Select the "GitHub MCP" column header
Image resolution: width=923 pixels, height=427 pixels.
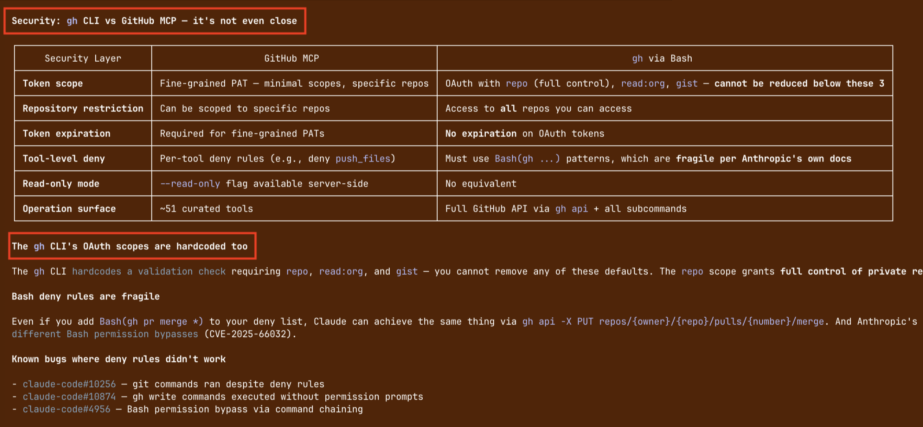(292, 58)
